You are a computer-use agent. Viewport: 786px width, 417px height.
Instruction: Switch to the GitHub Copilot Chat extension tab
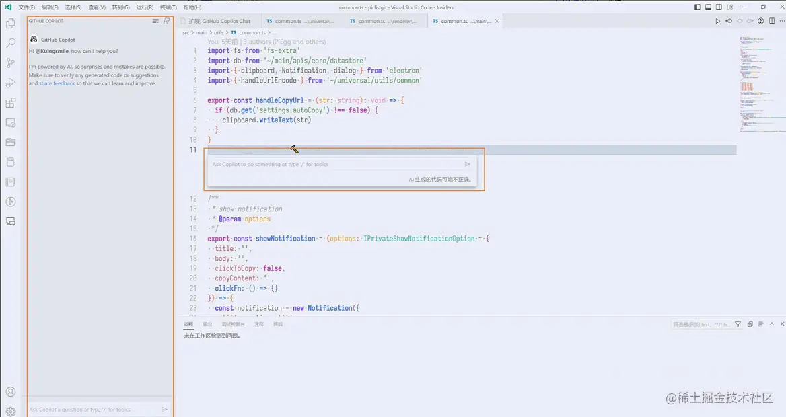(x=220, y=21)
